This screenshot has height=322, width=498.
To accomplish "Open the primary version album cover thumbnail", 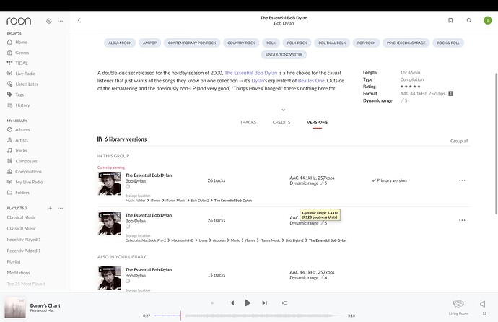I will coord(109,183).
